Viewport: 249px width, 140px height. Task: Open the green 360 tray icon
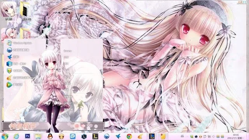point(192,136)
